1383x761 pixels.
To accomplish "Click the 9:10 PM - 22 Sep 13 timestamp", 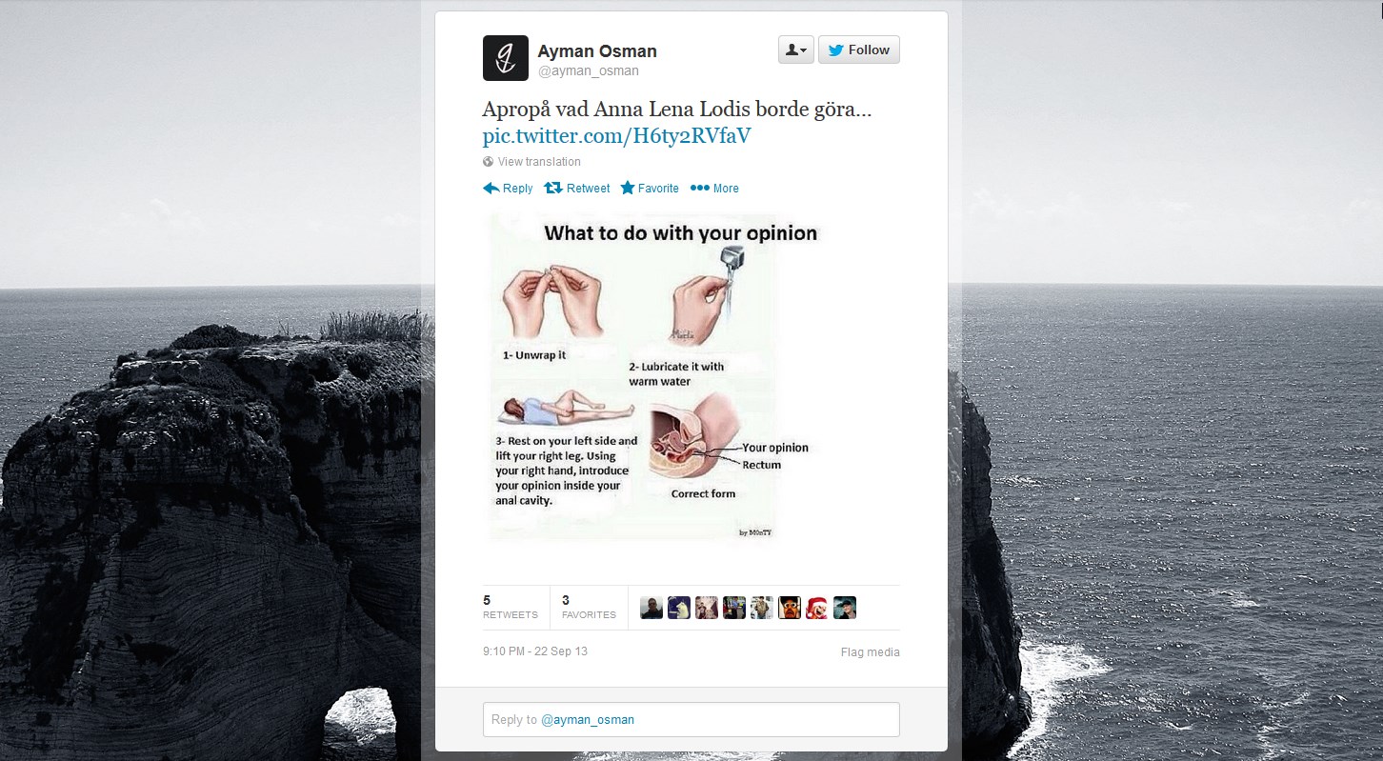I will [x=535, y=651].
